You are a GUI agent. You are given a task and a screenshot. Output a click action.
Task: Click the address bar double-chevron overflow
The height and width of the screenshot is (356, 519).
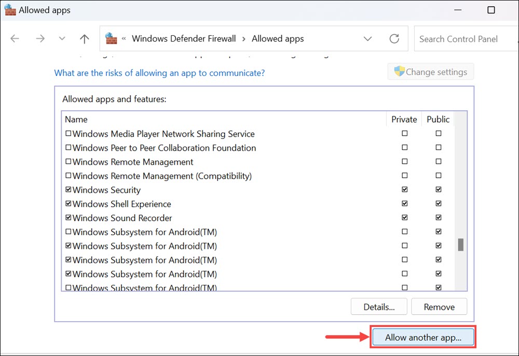pyautogui.click(x=124, y=39)
